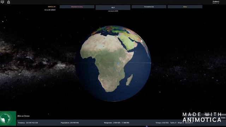Click the XP counter
Screen dimensions: 226x127
52,7
